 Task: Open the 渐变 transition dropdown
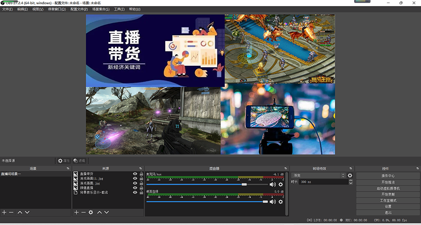[318, 176]
